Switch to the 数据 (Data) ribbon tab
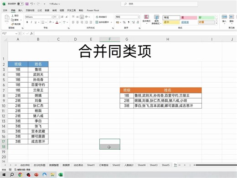Screen dimensions: 237x178 point(47,10)
